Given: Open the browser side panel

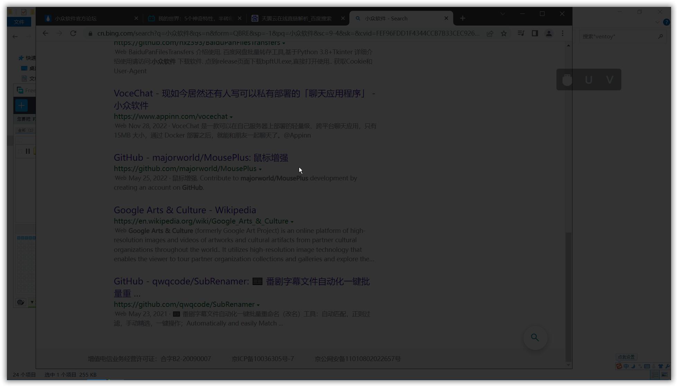Looking at the screenshot, I should click(535, 34).
